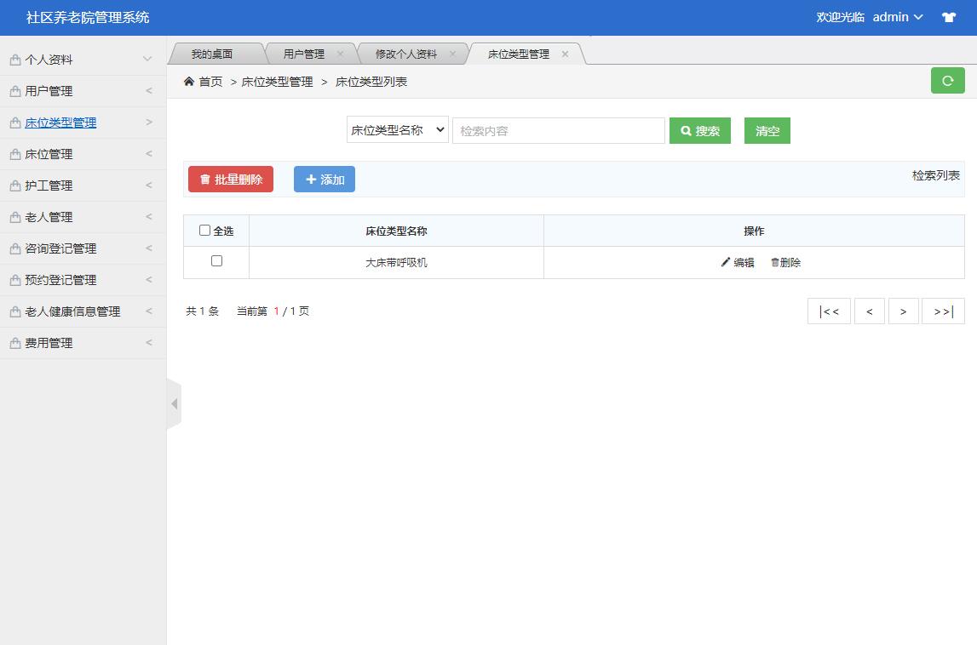Check the checkbox for the 大床带呼吸机 row

pos(215,262)
